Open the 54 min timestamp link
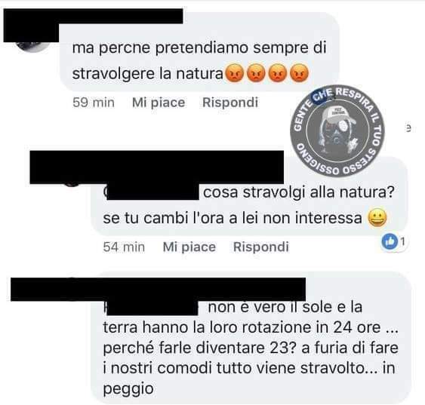 (x=124, y=247)
